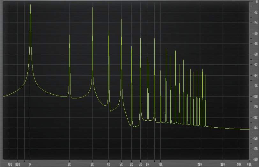Click the -60 dB scale label
Image resolution: width=259 pixels, height=167 pixels.
(255, 54)
